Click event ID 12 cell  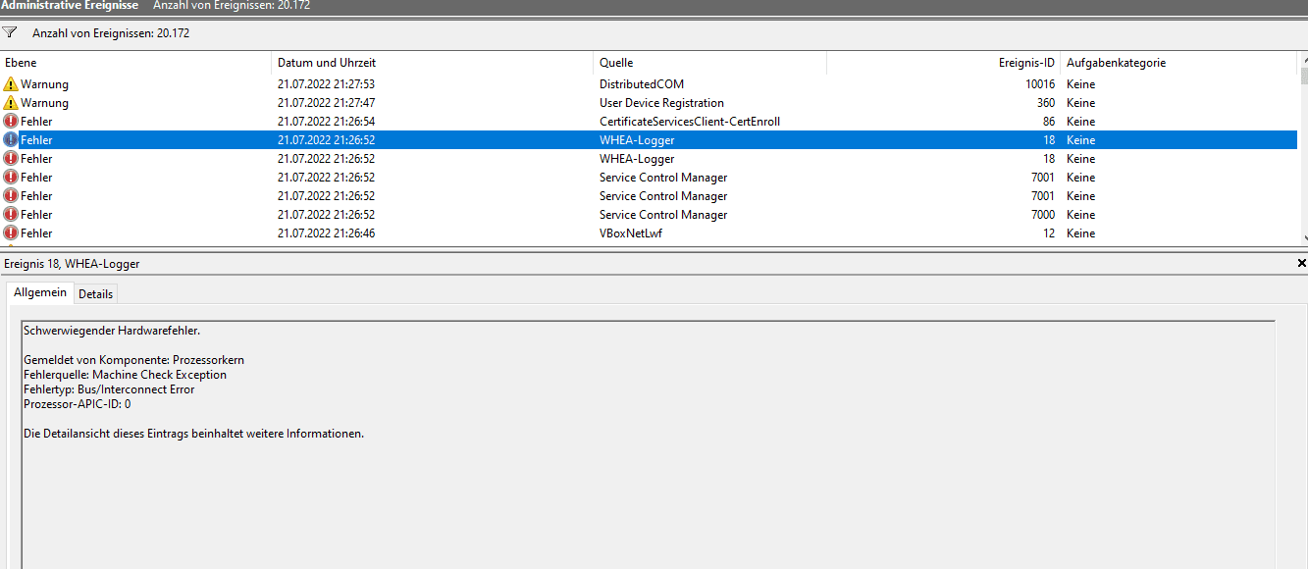click(x=1049, y=233)
